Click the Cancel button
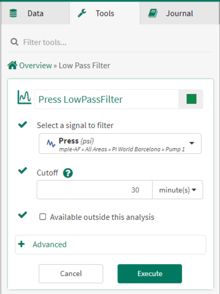The width and height of the screenshot is (220, 294). pyautogui.click(x=71, y=273)
